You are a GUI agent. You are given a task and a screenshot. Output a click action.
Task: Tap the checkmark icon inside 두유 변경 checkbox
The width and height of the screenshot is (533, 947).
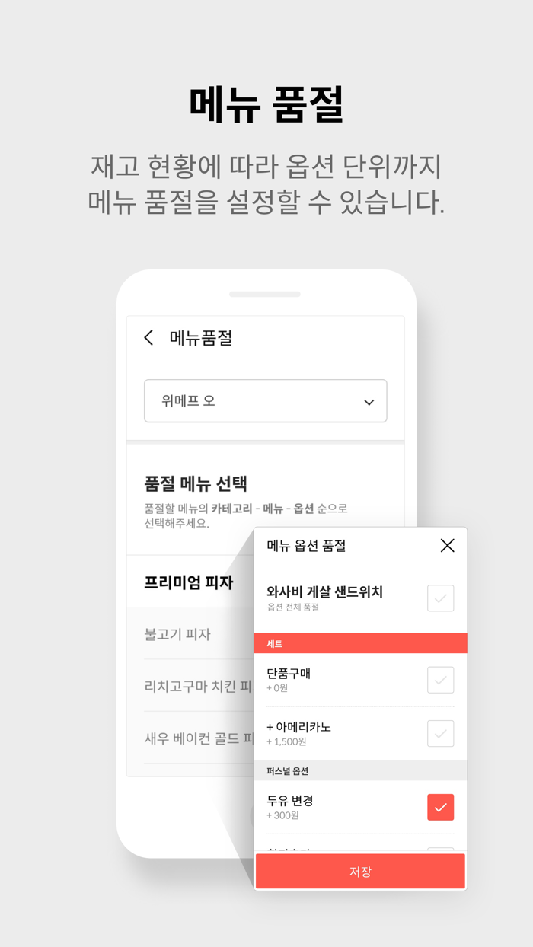coord(441,807)
